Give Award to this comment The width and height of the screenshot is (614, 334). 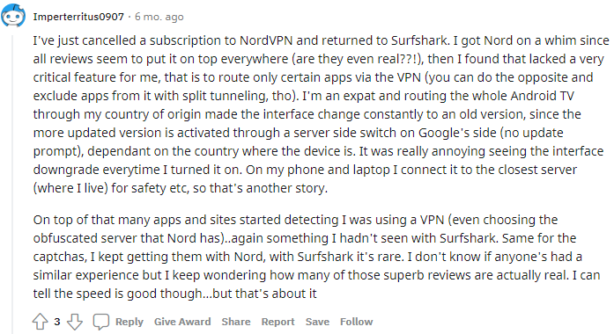click(x=182, y=322)
